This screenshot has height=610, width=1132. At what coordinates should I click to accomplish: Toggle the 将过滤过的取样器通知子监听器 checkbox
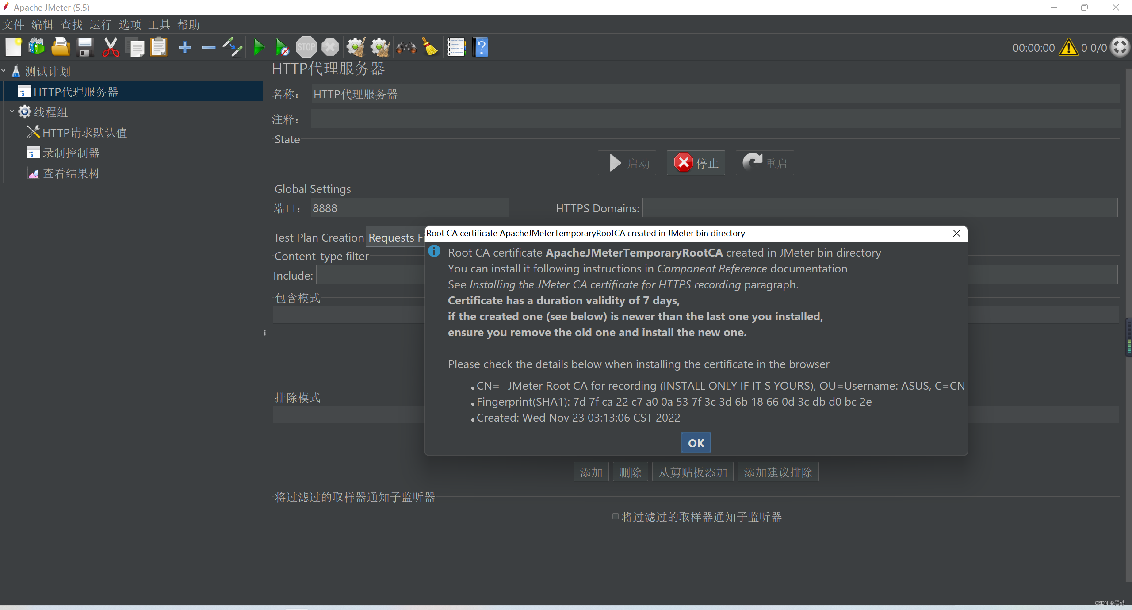(615, 516)
